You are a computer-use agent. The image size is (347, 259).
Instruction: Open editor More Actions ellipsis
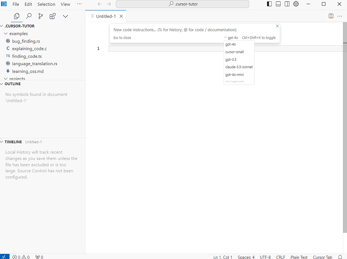(340, 16)
